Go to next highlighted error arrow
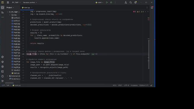Viewport: 194px width, 109px height. point(148,12)
